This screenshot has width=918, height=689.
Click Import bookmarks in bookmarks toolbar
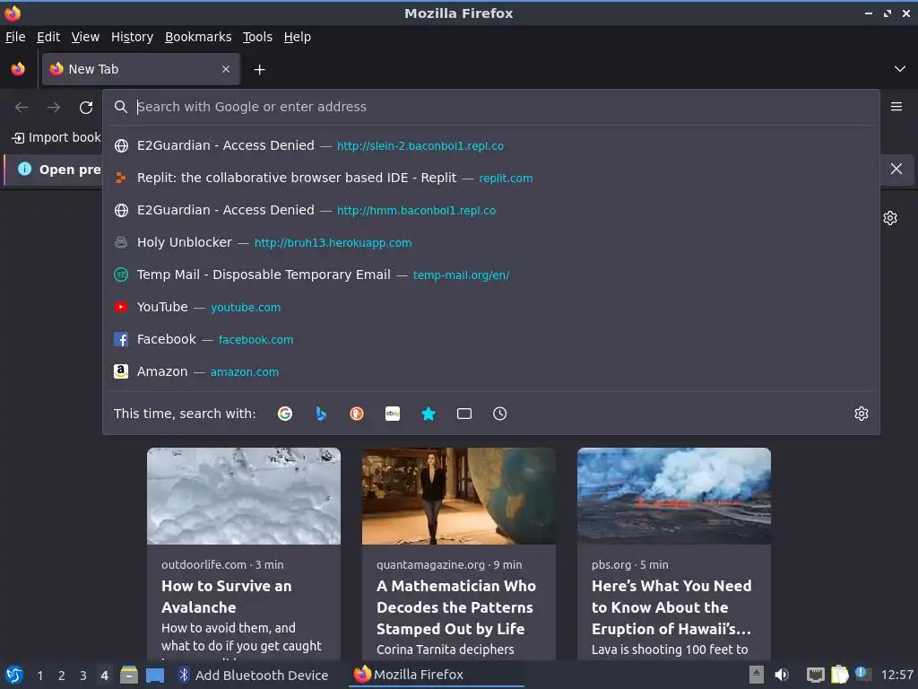pyautogui.click(x=56, y=137)
